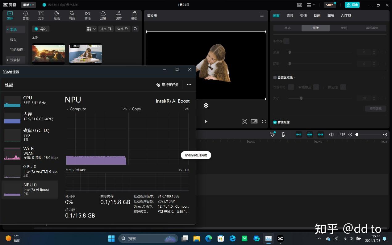Open the 排序 sort dropdown

click(105, 29)
